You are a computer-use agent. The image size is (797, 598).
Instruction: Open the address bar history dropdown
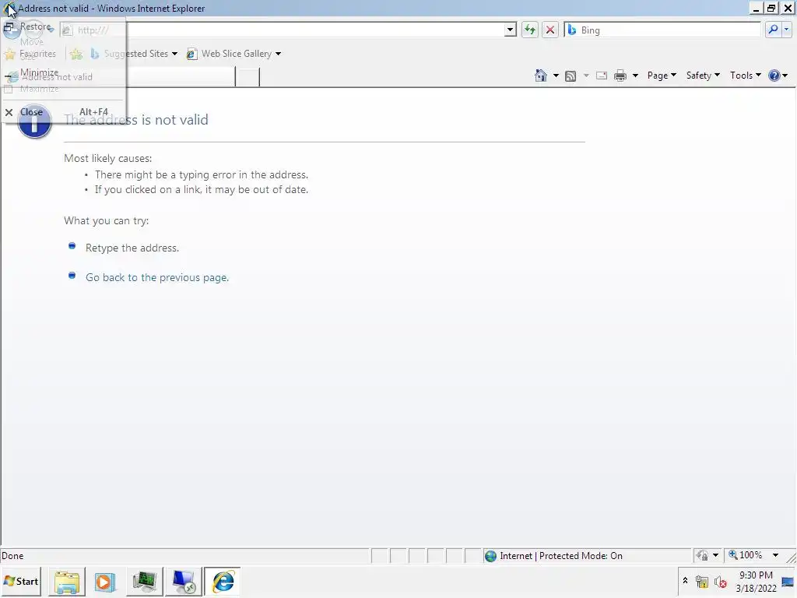[x=511, y=30]
